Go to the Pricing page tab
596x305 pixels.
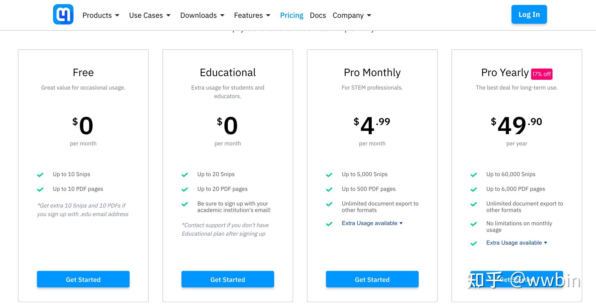[291, 15]
